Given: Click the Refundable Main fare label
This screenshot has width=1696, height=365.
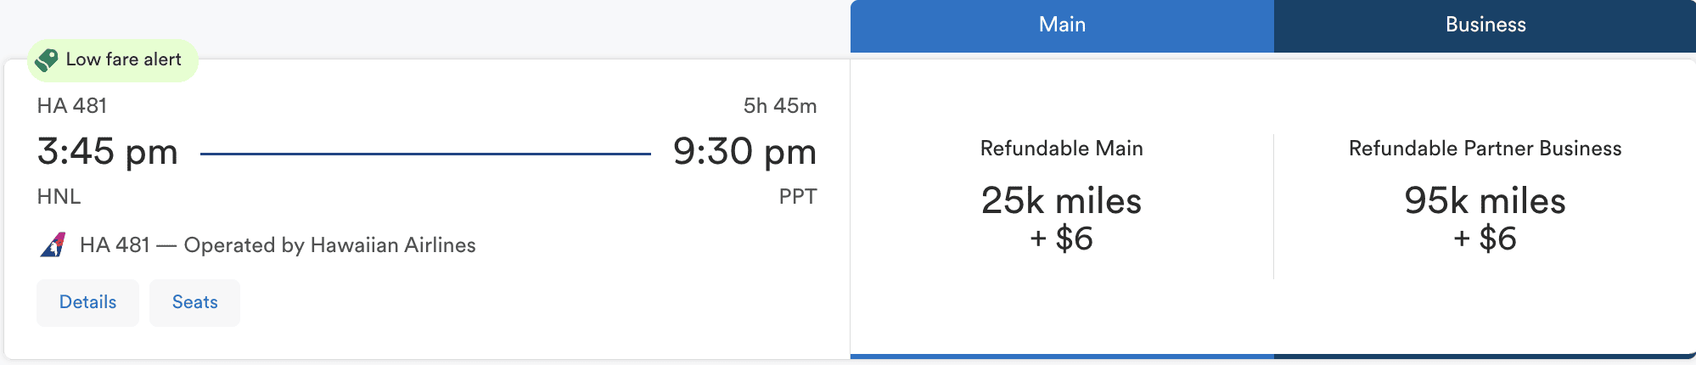Looking at the screenshot, I should pos(1061,149).
